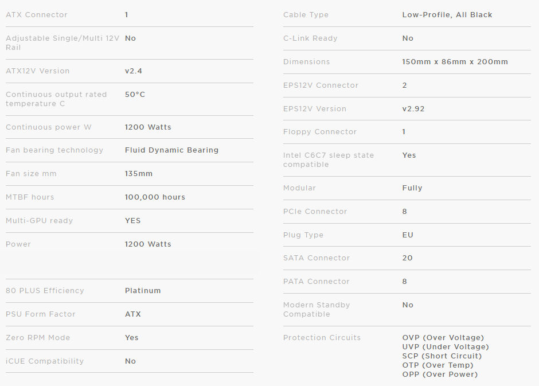Click the Zero RPM Mode label

click(x=38, y=338)
